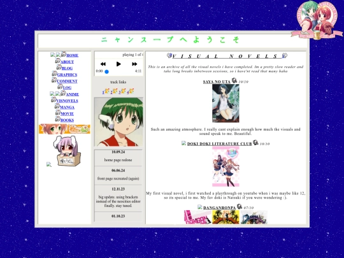This screenshot has height=258, width=344.
Task: Open the LOG link
Action: point(67,88)
